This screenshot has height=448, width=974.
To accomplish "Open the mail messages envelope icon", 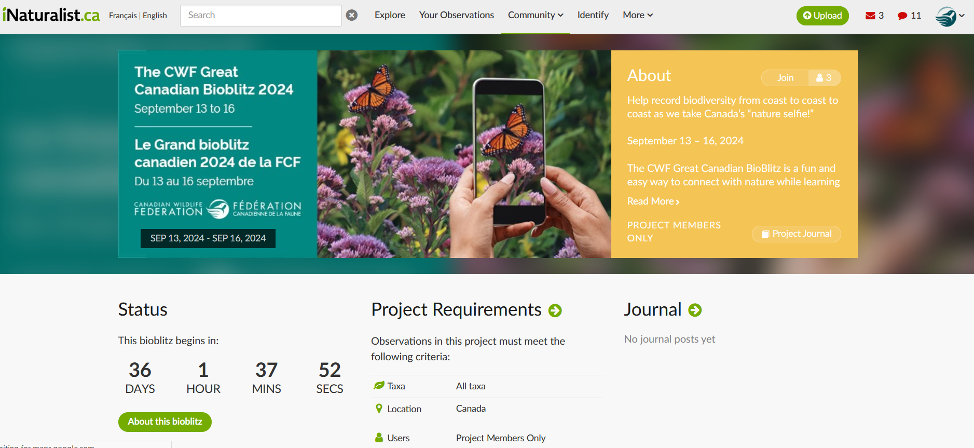I will coord(870,16).
